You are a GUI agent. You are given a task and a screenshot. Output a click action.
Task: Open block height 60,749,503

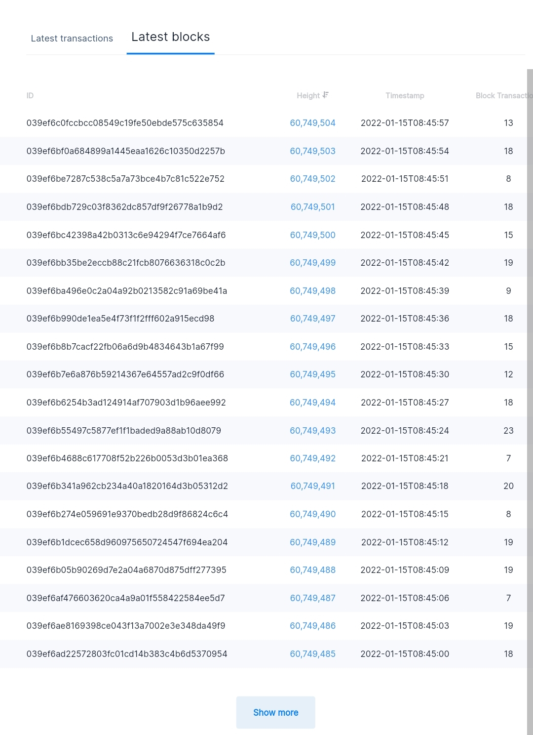(x=312, y=151)
